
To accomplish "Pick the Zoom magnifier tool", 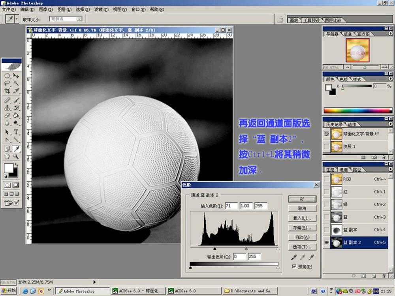I will [x=16, y=156].
